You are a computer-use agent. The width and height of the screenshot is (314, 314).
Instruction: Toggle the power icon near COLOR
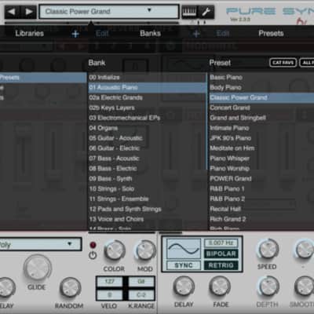click(93, 255)
